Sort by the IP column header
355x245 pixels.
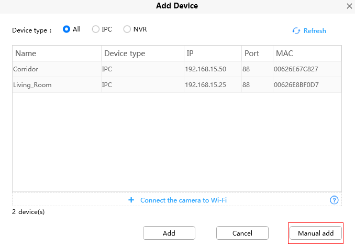click(x=213, y=54)
